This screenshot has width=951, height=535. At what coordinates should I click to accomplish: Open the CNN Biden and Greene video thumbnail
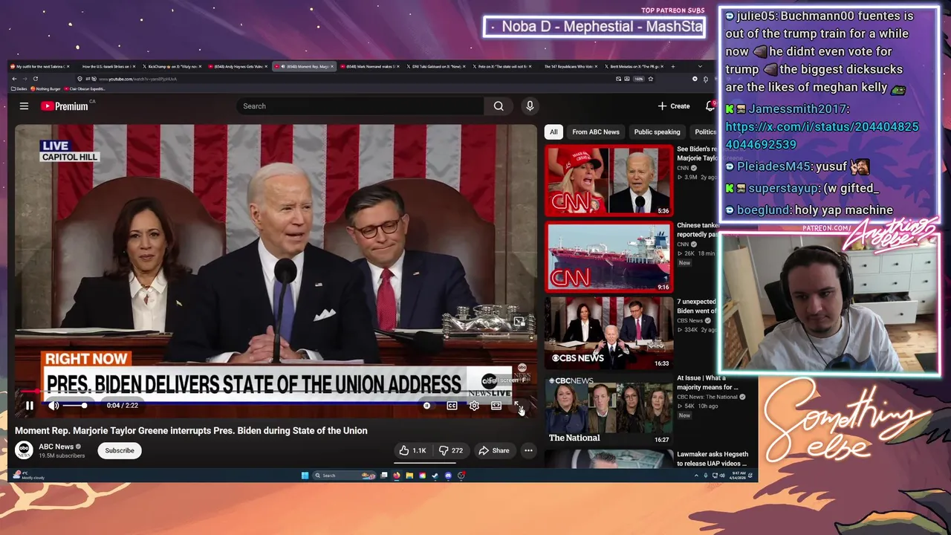(x=609, y=181)
